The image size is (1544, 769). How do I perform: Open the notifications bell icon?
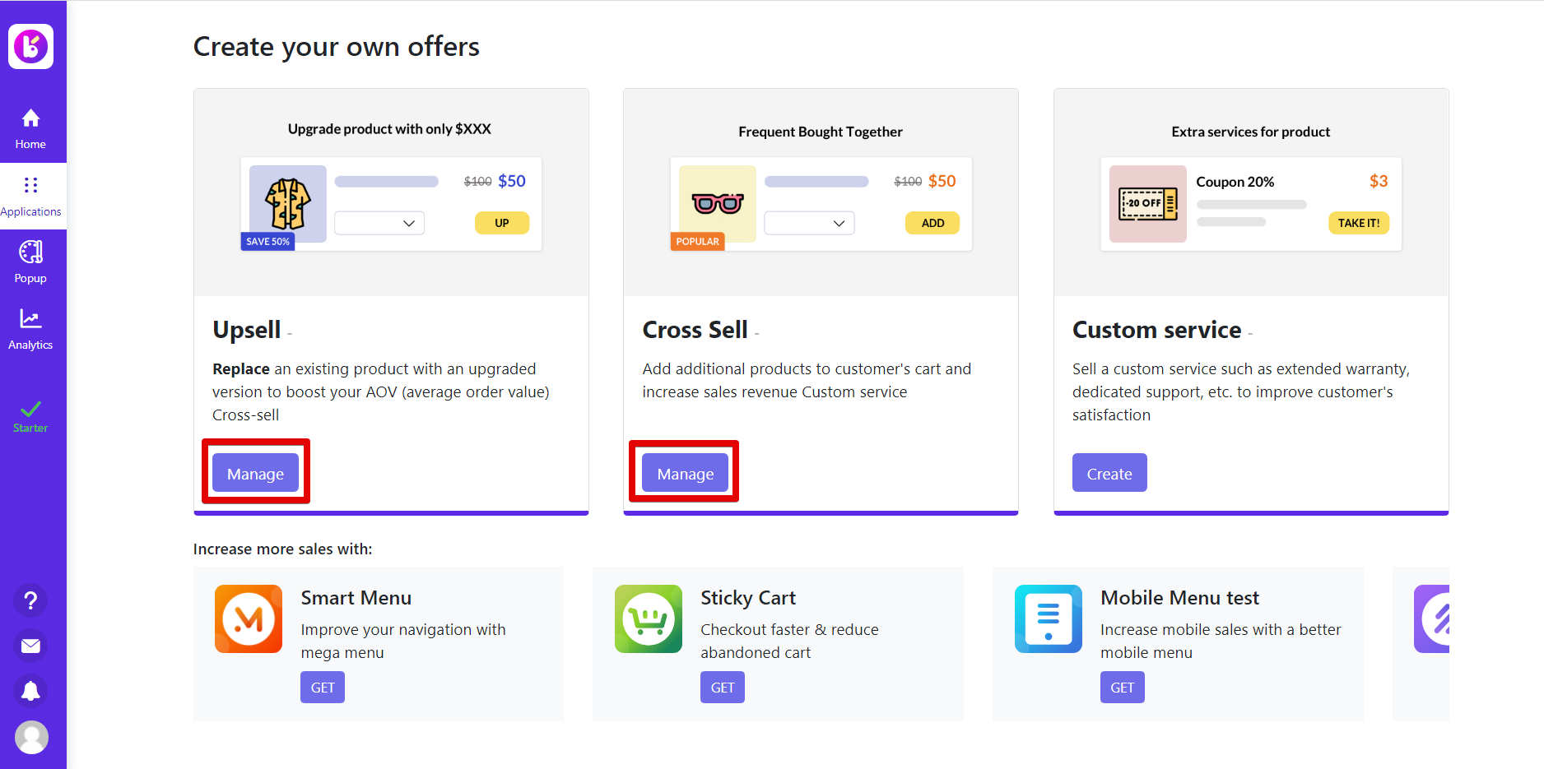pyautogui.click(x=30, y=691)
